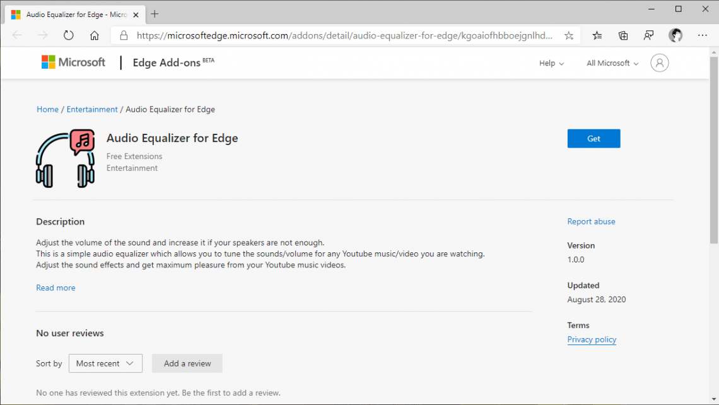Viewport: 719px width, 405px height.
Task: Open the browser home page
Action: 94,35
